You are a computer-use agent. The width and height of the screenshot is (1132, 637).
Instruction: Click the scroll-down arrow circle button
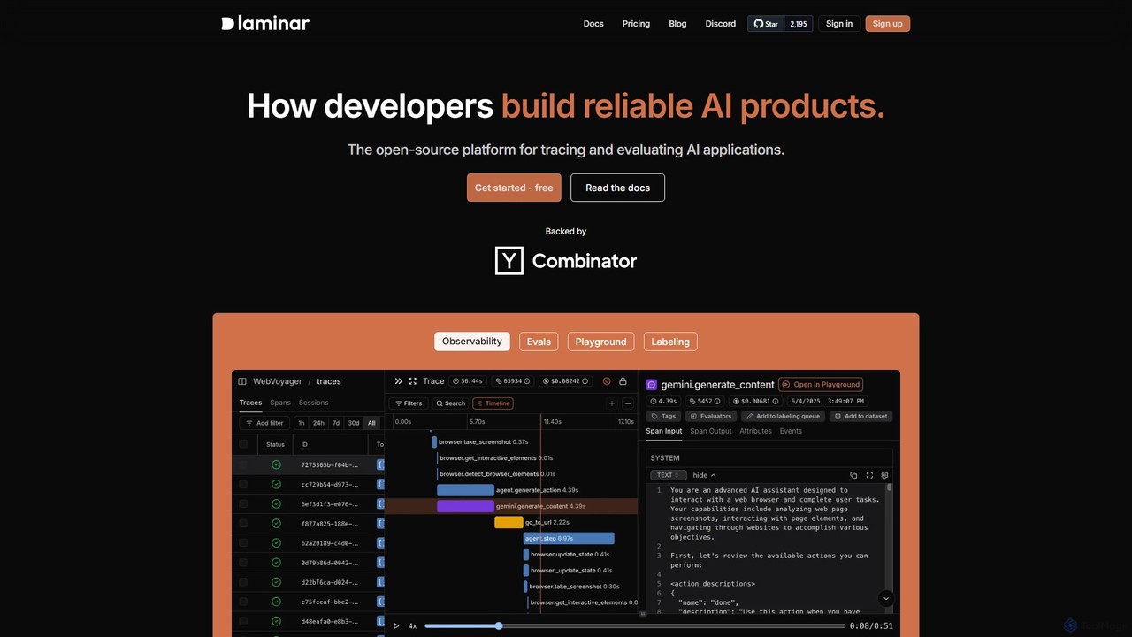pos(885,598)
